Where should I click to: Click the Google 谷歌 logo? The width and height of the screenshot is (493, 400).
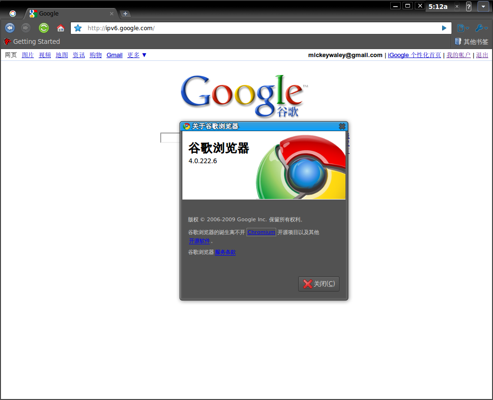pyautogui.click(x=244, y=96)
